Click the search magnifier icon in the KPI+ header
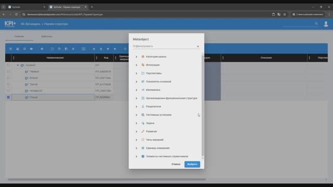333x187 pixels. (x=316, y=23)
